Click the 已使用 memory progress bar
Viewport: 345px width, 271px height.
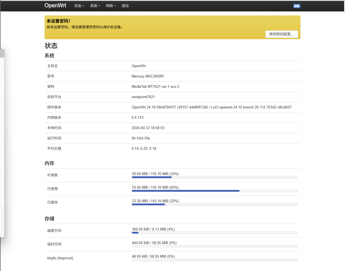coord(215,191)
